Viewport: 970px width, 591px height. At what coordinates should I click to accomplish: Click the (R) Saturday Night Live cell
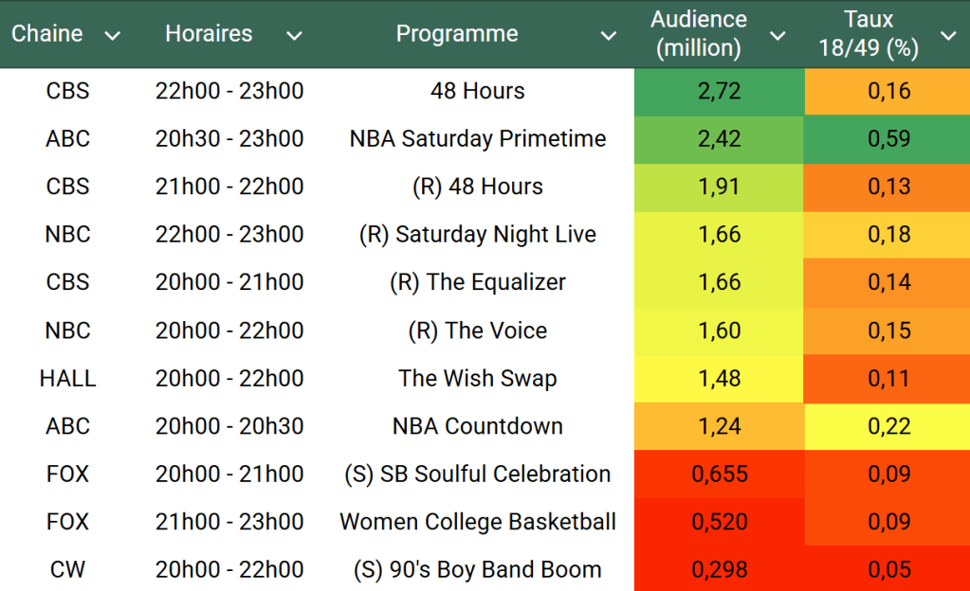[477, 234]
